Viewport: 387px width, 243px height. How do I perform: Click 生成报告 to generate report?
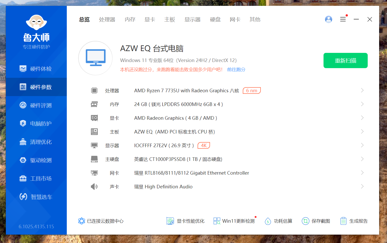click(354, 221)
